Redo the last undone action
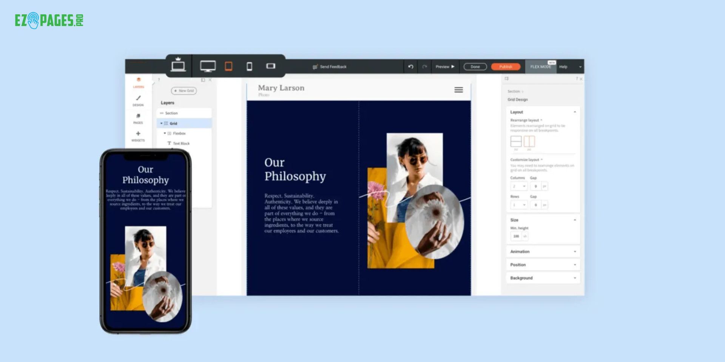Screen dimensions: 725x362 [x=424, y=67]
